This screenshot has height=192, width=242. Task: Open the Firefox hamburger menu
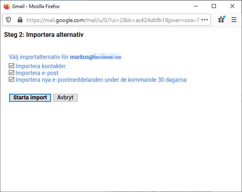234,20
